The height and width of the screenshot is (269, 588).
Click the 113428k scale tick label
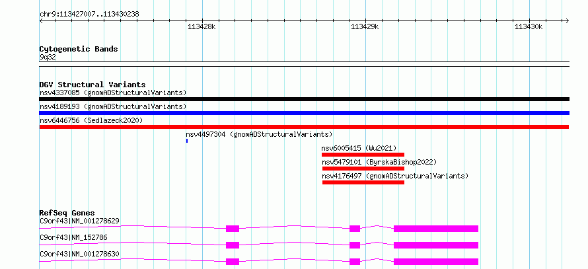(x=202, y=27)
